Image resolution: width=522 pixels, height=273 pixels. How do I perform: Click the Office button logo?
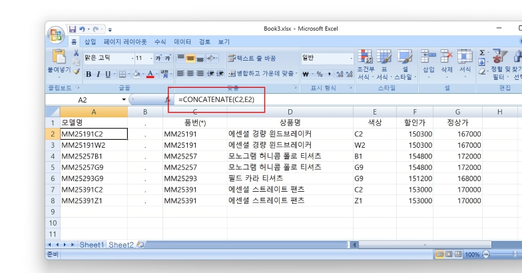click(x=56, y=33)
